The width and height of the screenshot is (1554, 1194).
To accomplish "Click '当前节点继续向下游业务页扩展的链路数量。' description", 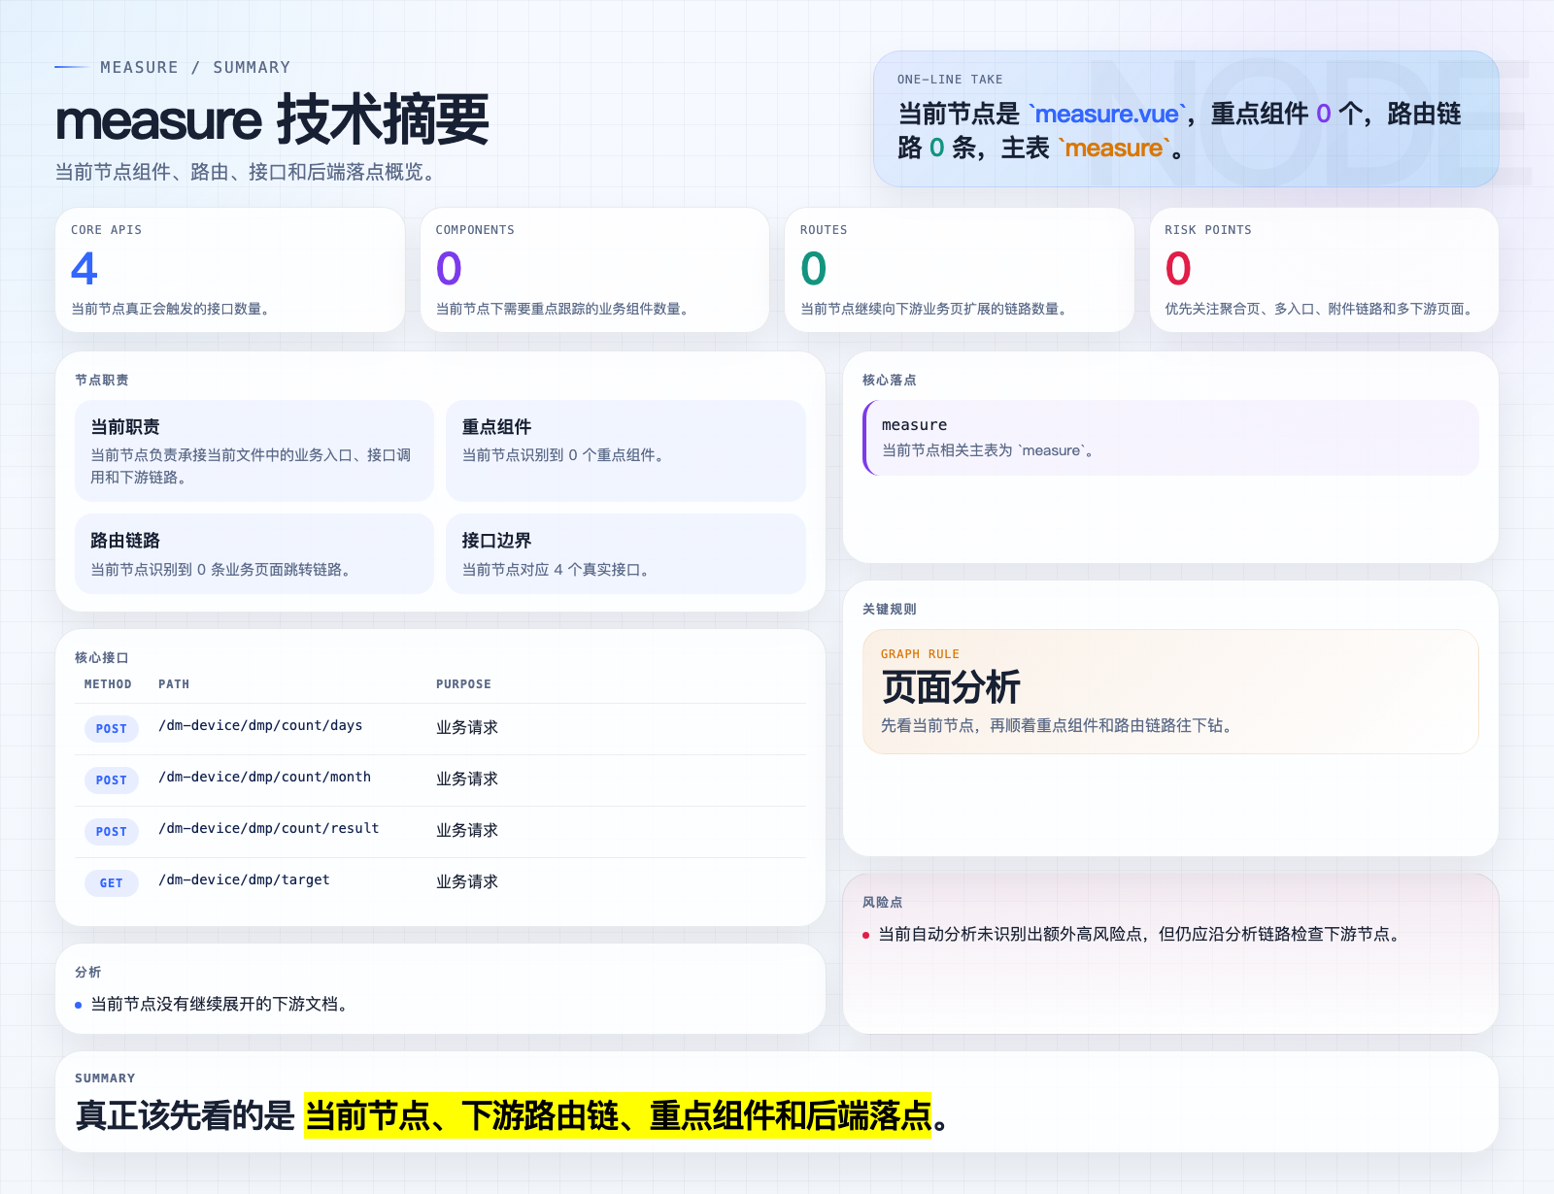I will pyautogui.click(x=935, y=309).
